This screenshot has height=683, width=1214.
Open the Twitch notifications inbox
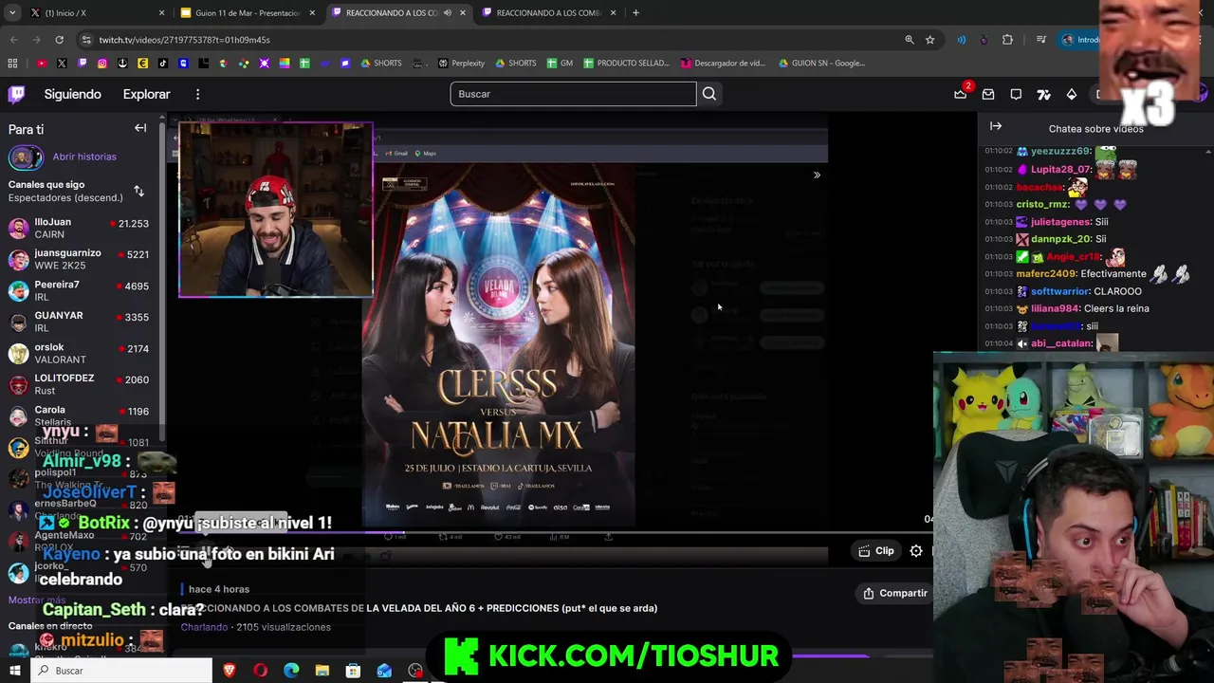pos(988,94)
